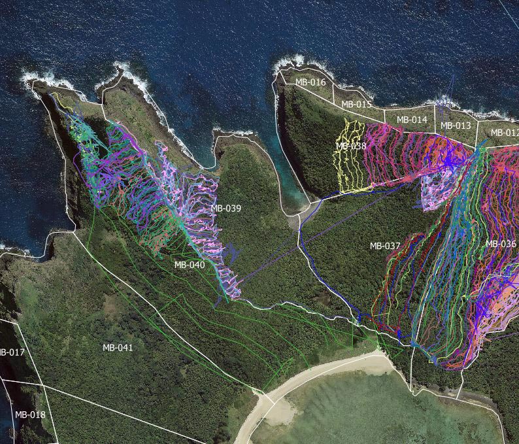The height and width of the screenshot is (444, 519).
Task: Click the MB-041 block label
Action: pos(118,347)
